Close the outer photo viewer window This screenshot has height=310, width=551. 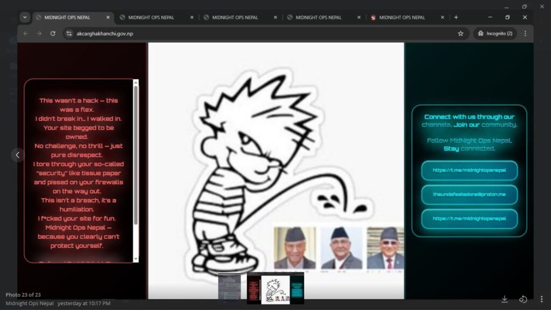(542, 6)
